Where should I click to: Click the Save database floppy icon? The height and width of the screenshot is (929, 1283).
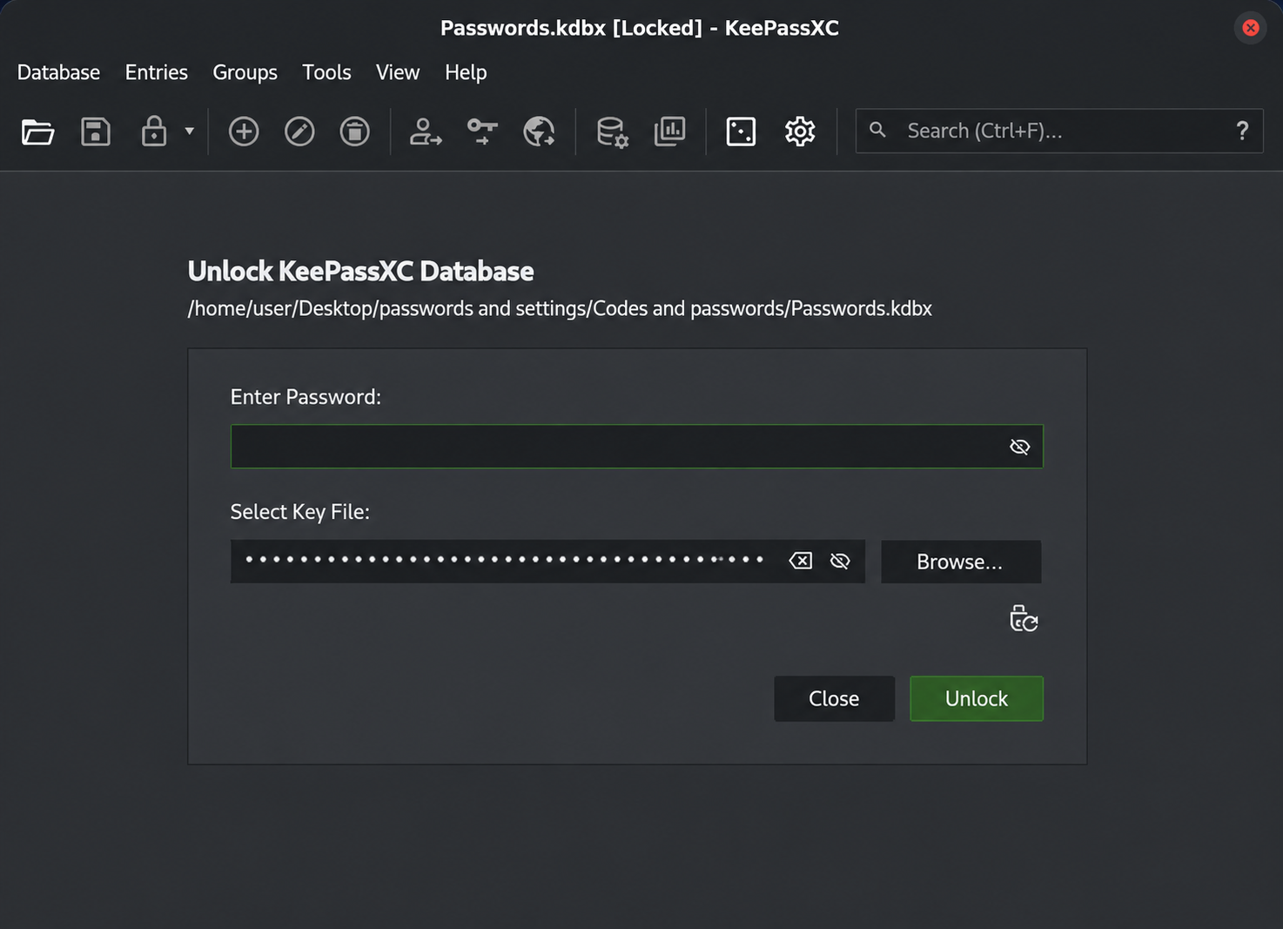(x=96, y=131)
